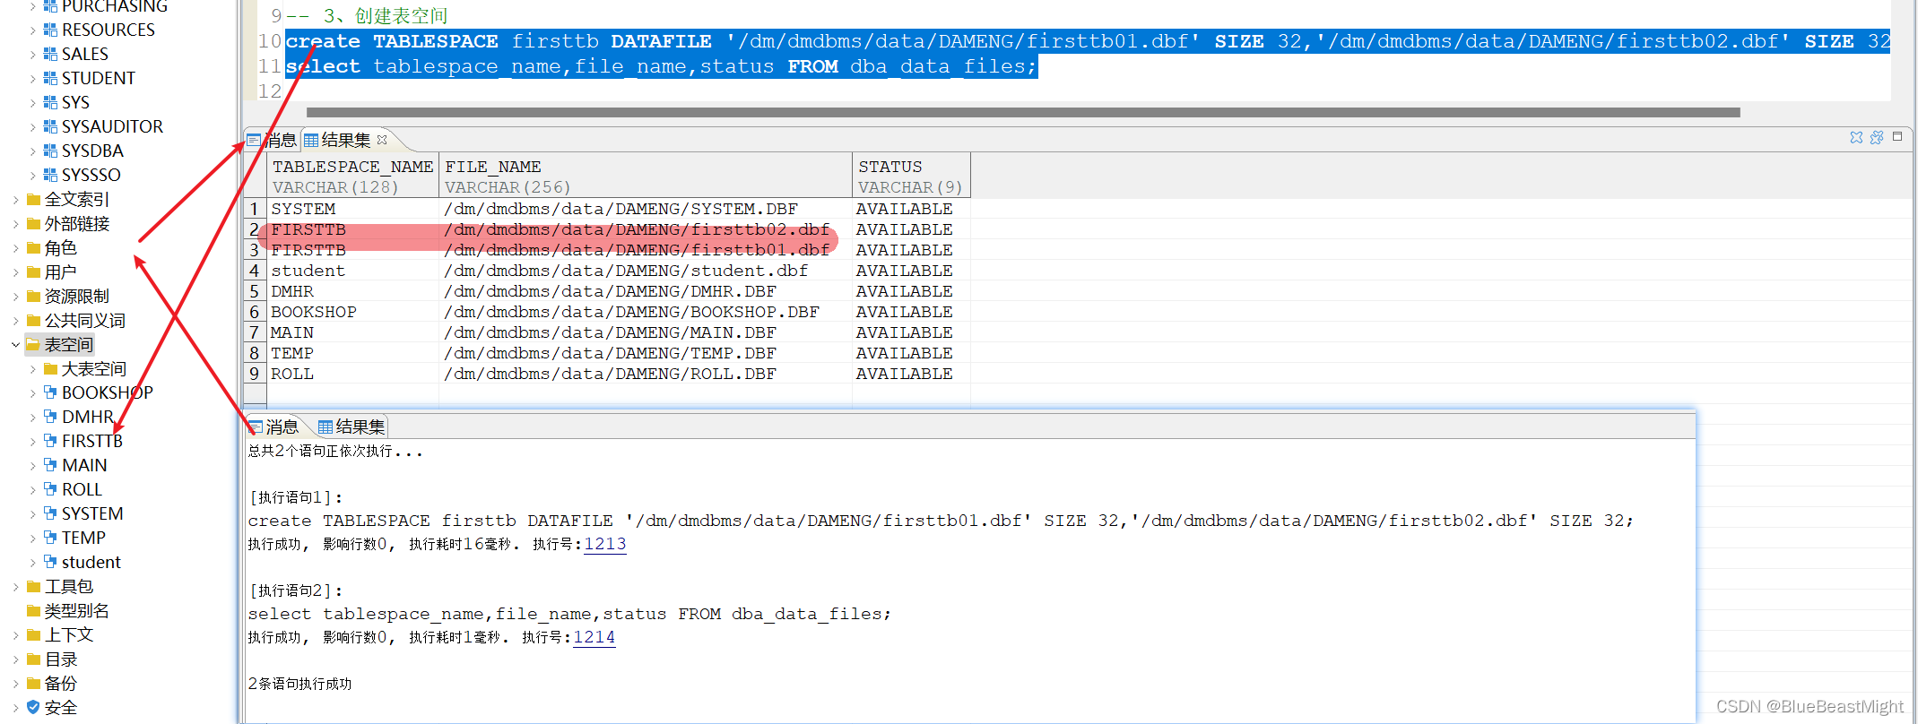The height and width of the screenshot is (724, 1918).
Task: Click the STATUS column header
Action: (911, 176)
